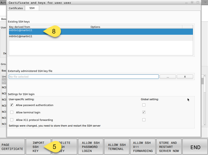The height and width of the screenshot is (155, 208).
Task: Toggle global X11 forwarding checkbox
Action: pyautogui.click(x=144, y=120)
